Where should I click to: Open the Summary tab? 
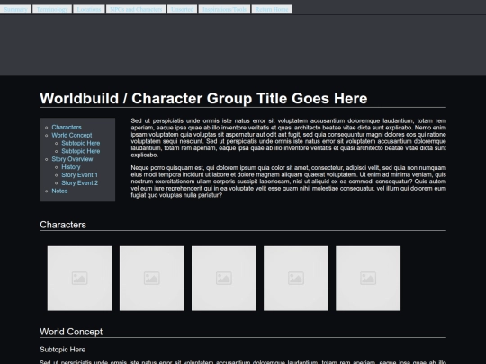15,9
